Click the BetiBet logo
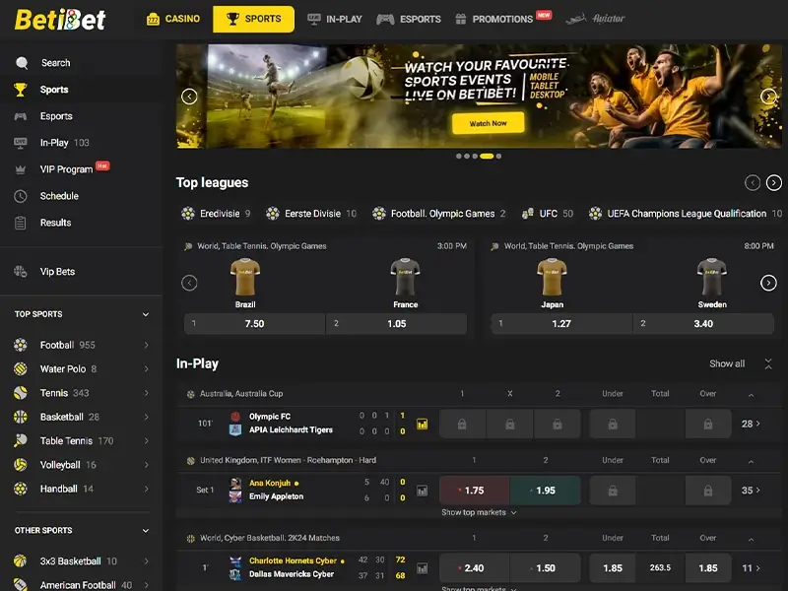Image resolution: width=788 pixels, height=591 pixels. click(60, 20)
